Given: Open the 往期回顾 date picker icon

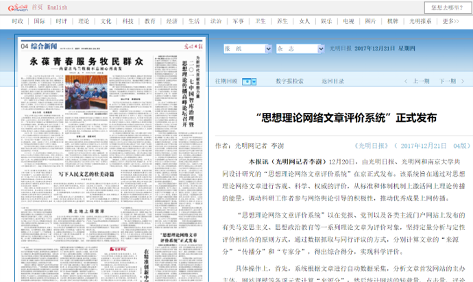Looking at the screenshot, I should click(x=245, y=81).
